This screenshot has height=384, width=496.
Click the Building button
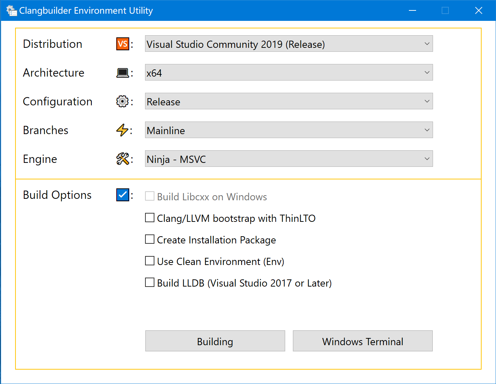pyautogui.click(x=215, y=341)
